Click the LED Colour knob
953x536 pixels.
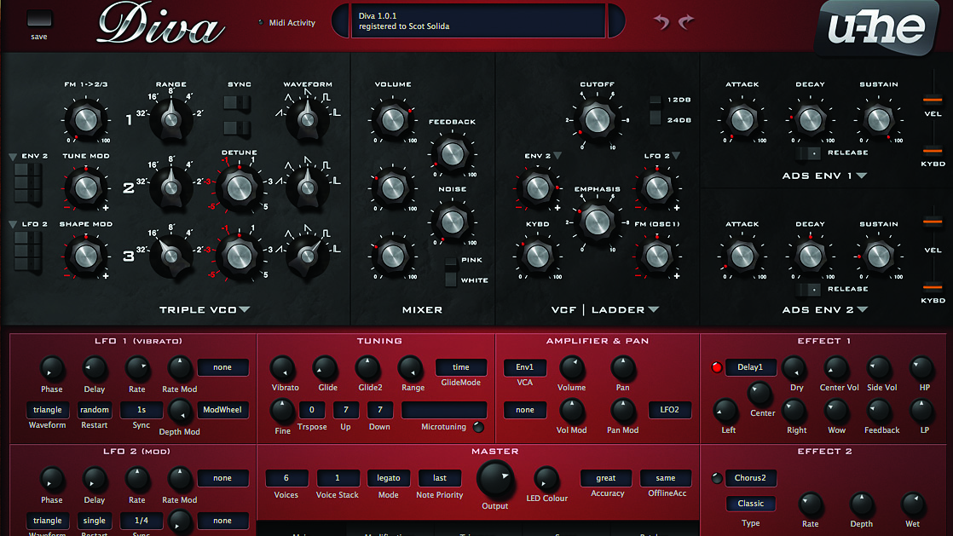click(x=546, y=479)
